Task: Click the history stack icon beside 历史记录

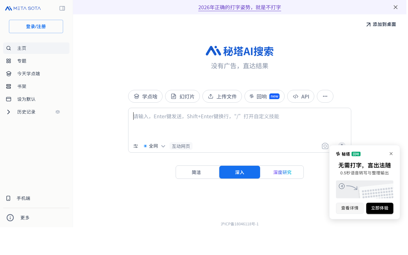Action: [57, 112]
